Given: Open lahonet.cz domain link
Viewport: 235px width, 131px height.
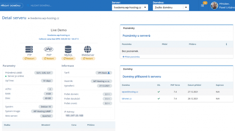Looking at the screenshot, I should (x=127, y=99).
